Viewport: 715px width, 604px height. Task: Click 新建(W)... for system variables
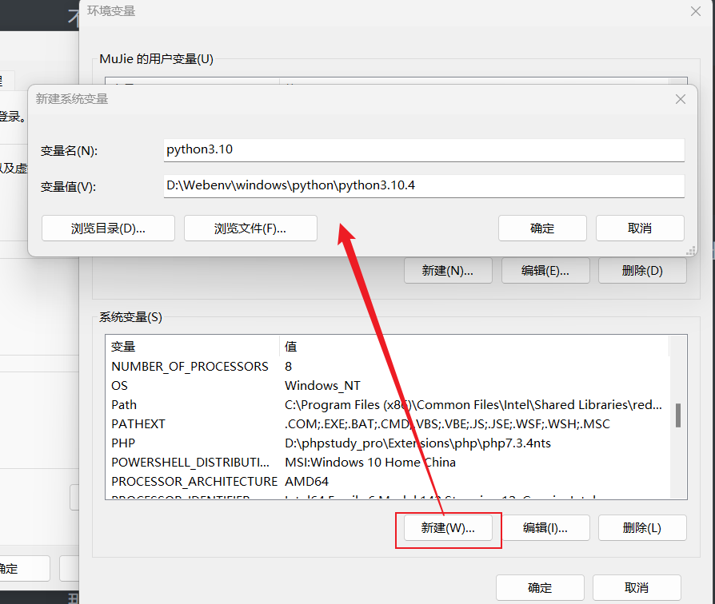449,527
